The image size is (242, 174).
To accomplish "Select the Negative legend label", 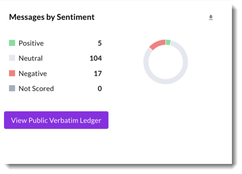I will (33, 73).
